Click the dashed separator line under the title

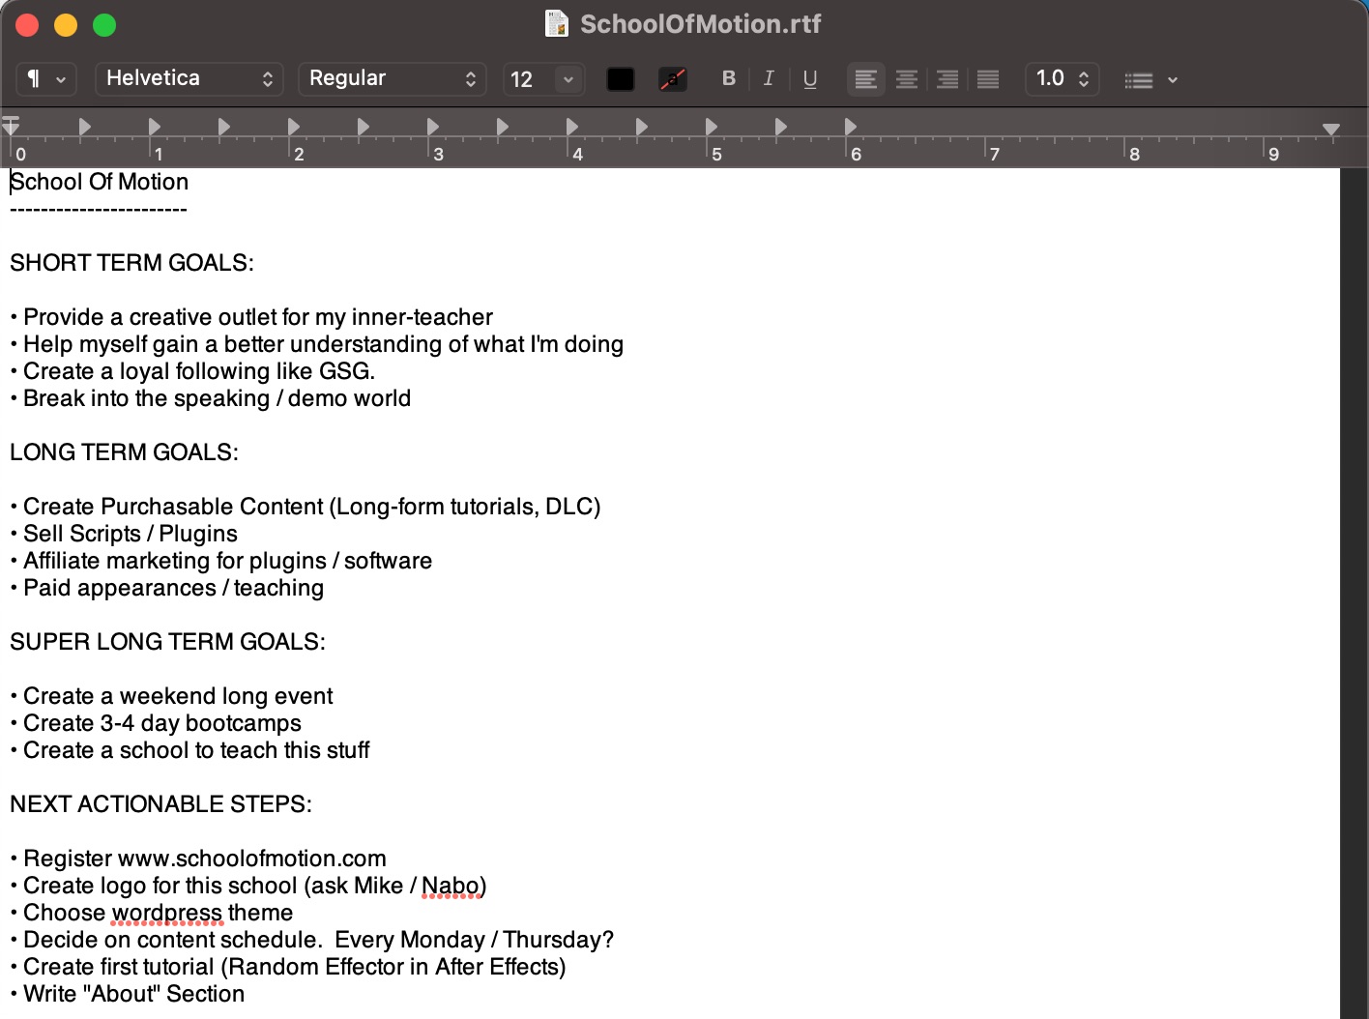click(x=99, y=209)
